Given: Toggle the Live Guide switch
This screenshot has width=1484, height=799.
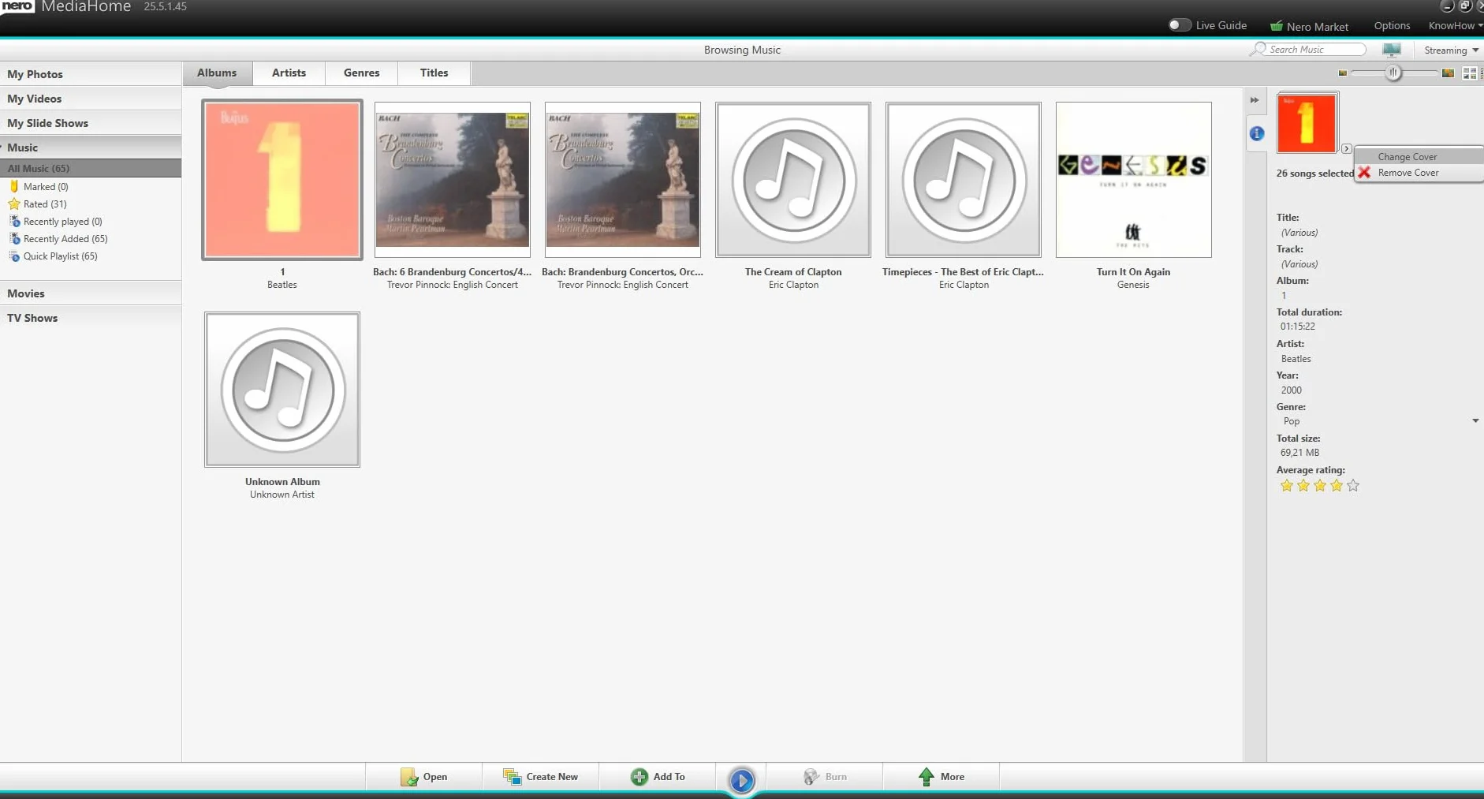Looking at the screenshot, I should (x=1179, y=25).
